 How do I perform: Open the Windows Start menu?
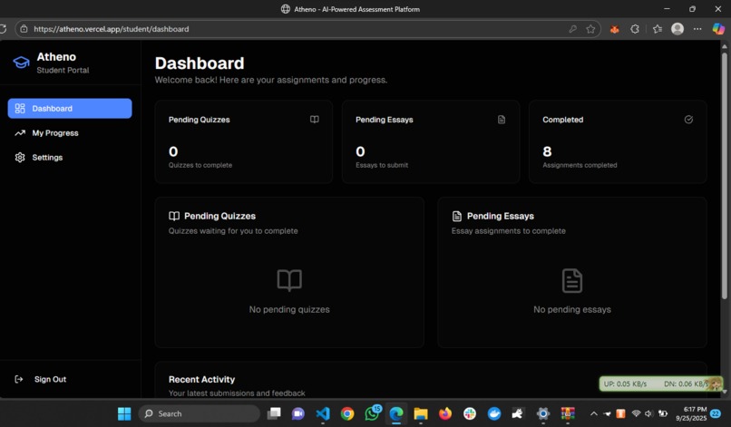[124, 413]
